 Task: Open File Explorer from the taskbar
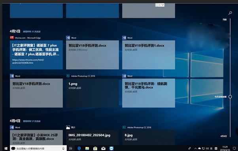87,148
